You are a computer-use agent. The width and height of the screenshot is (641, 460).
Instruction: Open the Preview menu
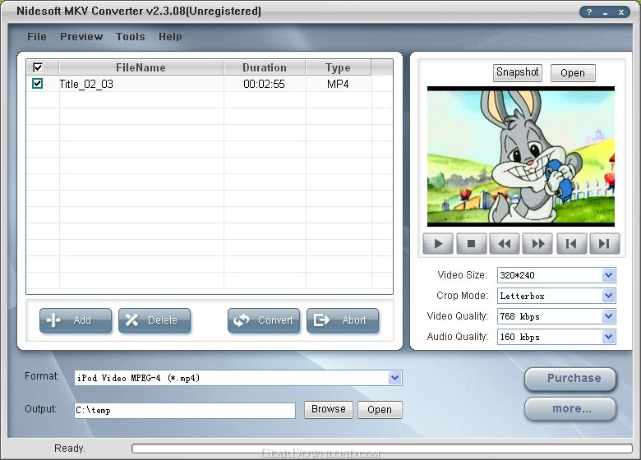tap(81, 37)
